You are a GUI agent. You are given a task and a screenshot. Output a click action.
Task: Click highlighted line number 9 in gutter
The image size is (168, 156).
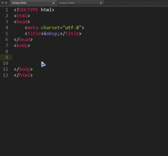tap(7, 57)
